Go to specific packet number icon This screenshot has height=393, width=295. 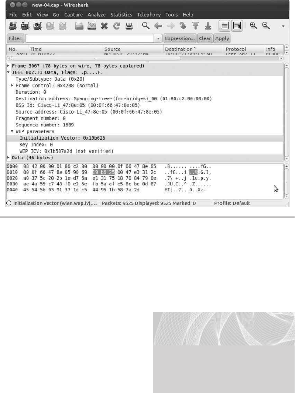(183, 25)
